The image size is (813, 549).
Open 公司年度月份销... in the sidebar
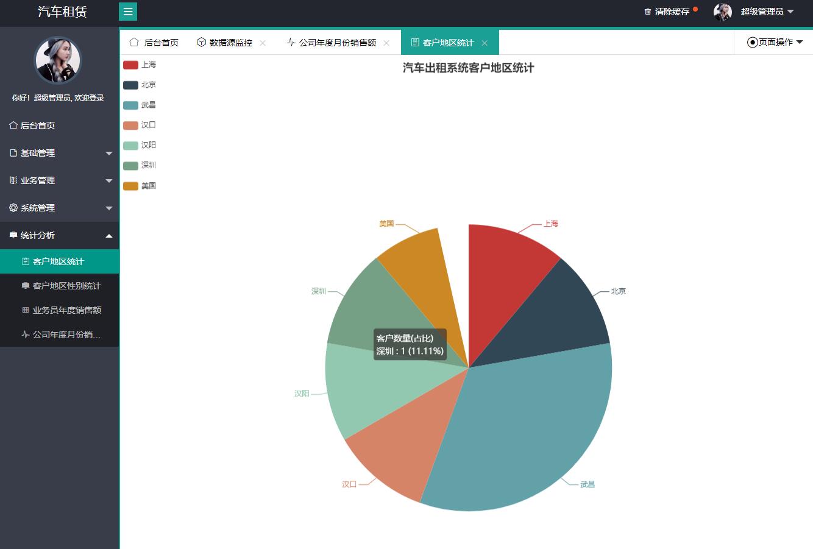59,335
